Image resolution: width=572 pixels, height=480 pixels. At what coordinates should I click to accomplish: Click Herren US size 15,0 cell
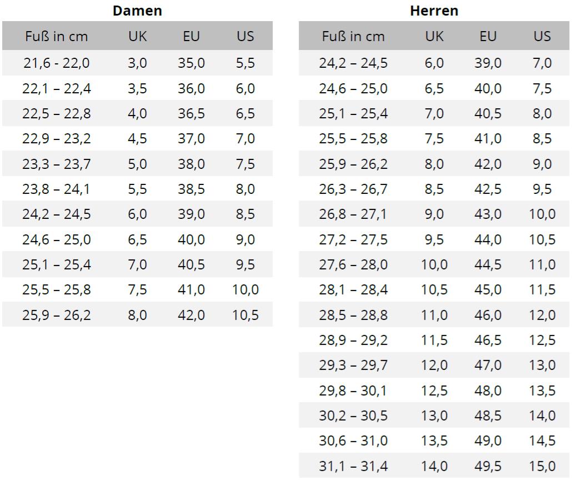[x=542, y=466]
